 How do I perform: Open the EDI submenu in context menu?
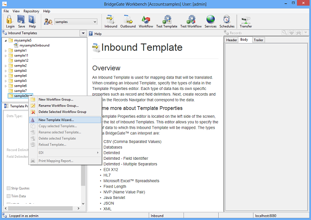(65, 153)
